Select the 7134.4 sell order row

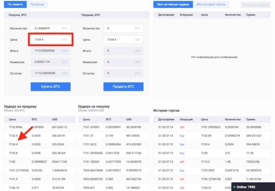[40, 145]
